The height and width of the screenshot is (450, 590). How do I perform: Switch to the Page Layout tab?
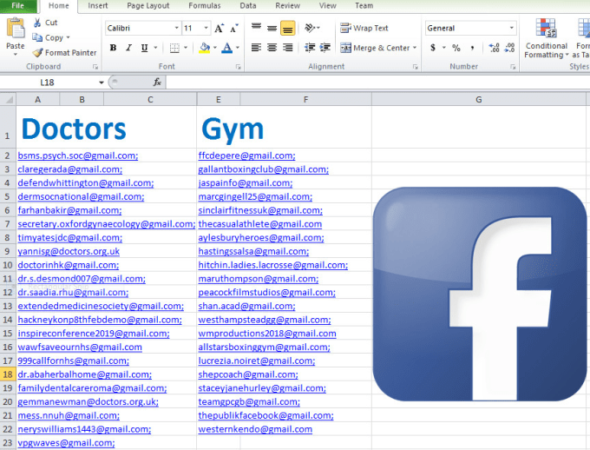point(147,5)
